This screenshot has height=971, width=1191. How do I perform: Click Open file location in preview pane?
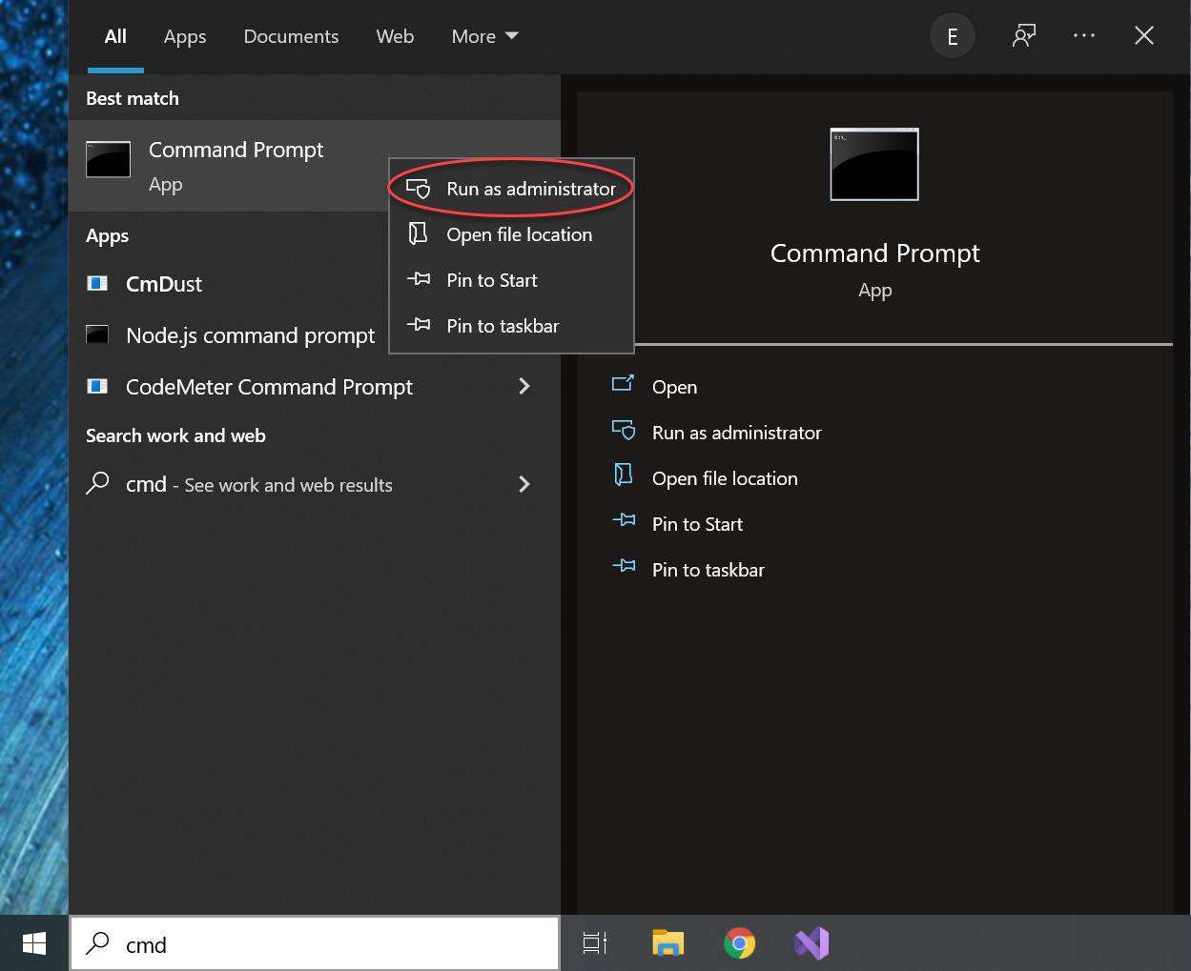pyautogui.click(x=725, y=478)
